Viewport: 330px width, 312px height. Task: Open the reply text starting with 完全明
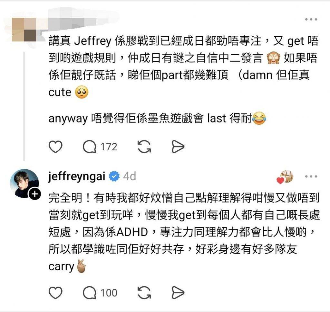tap(184, 232)
